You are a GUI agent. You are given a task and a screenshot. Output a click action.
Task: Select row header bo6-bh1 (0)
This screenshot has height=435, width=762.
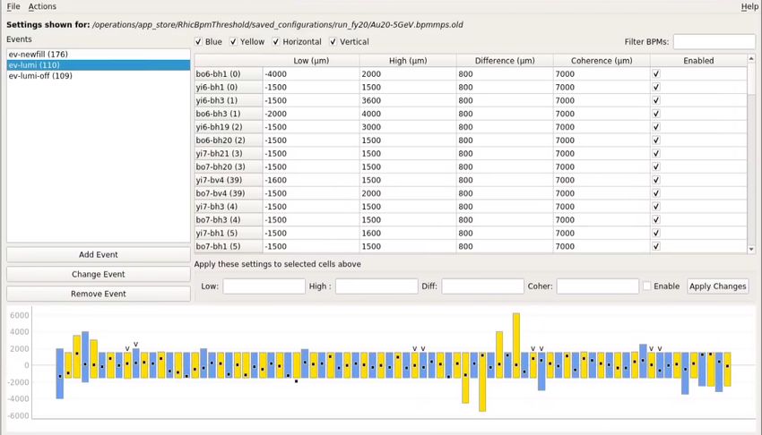[x=229, y=73]
